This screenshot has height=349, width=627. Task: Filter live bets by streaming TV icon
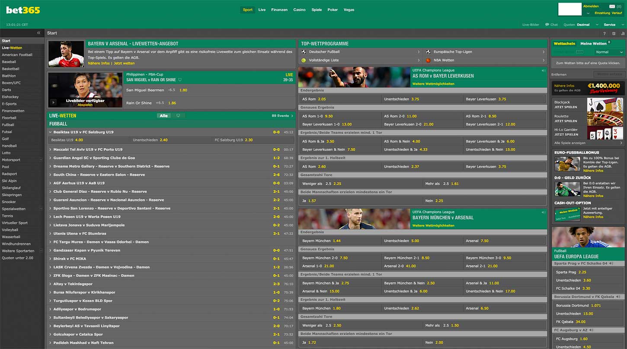click(178, 115)
